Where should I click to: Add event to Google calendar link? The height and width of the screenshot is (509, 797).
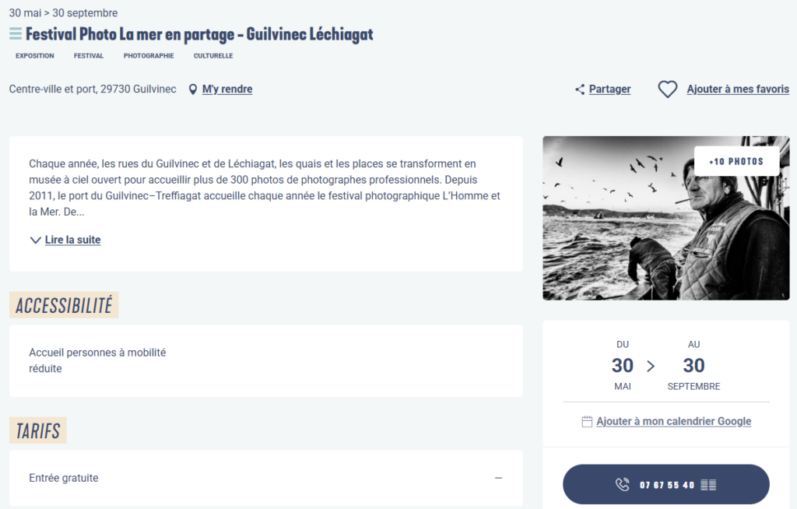pos(673,422)
